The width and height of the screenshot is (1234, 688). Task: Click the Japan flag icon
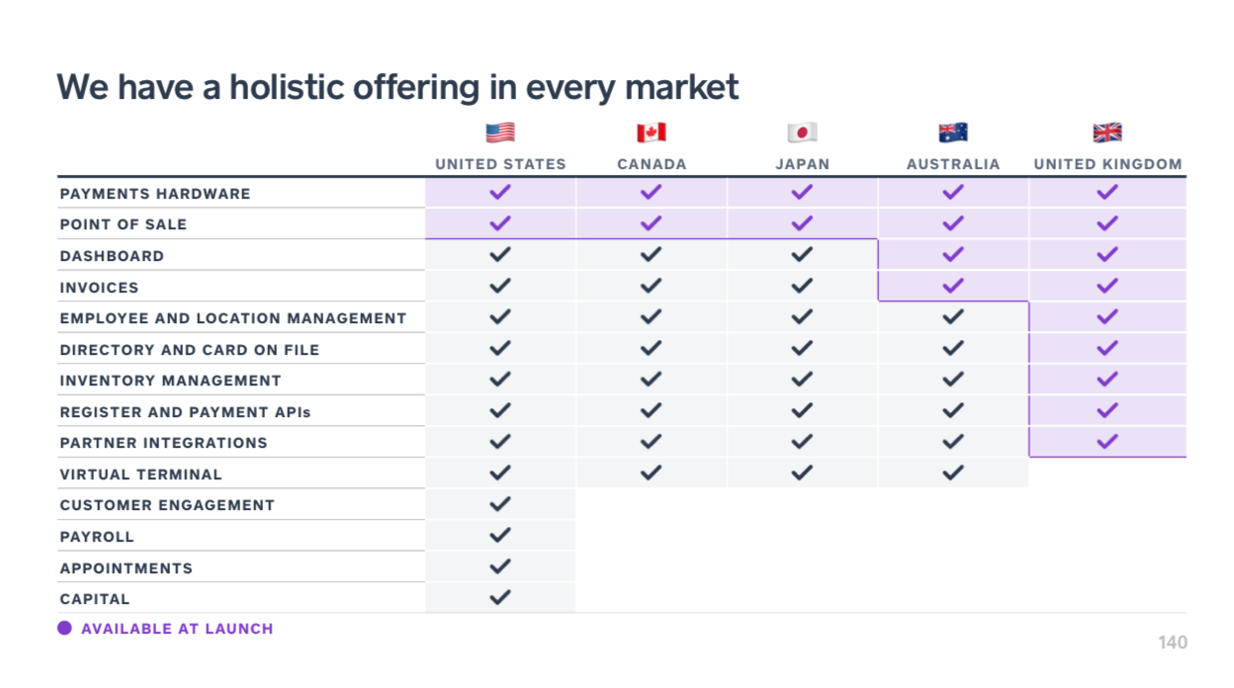tap(802, 132)
